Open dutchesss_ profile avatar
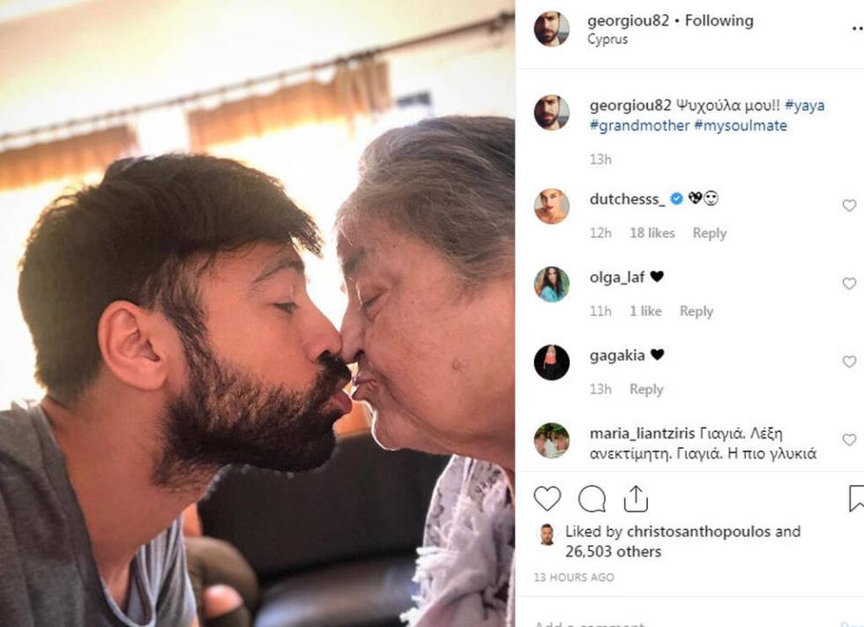 point(552,206)
